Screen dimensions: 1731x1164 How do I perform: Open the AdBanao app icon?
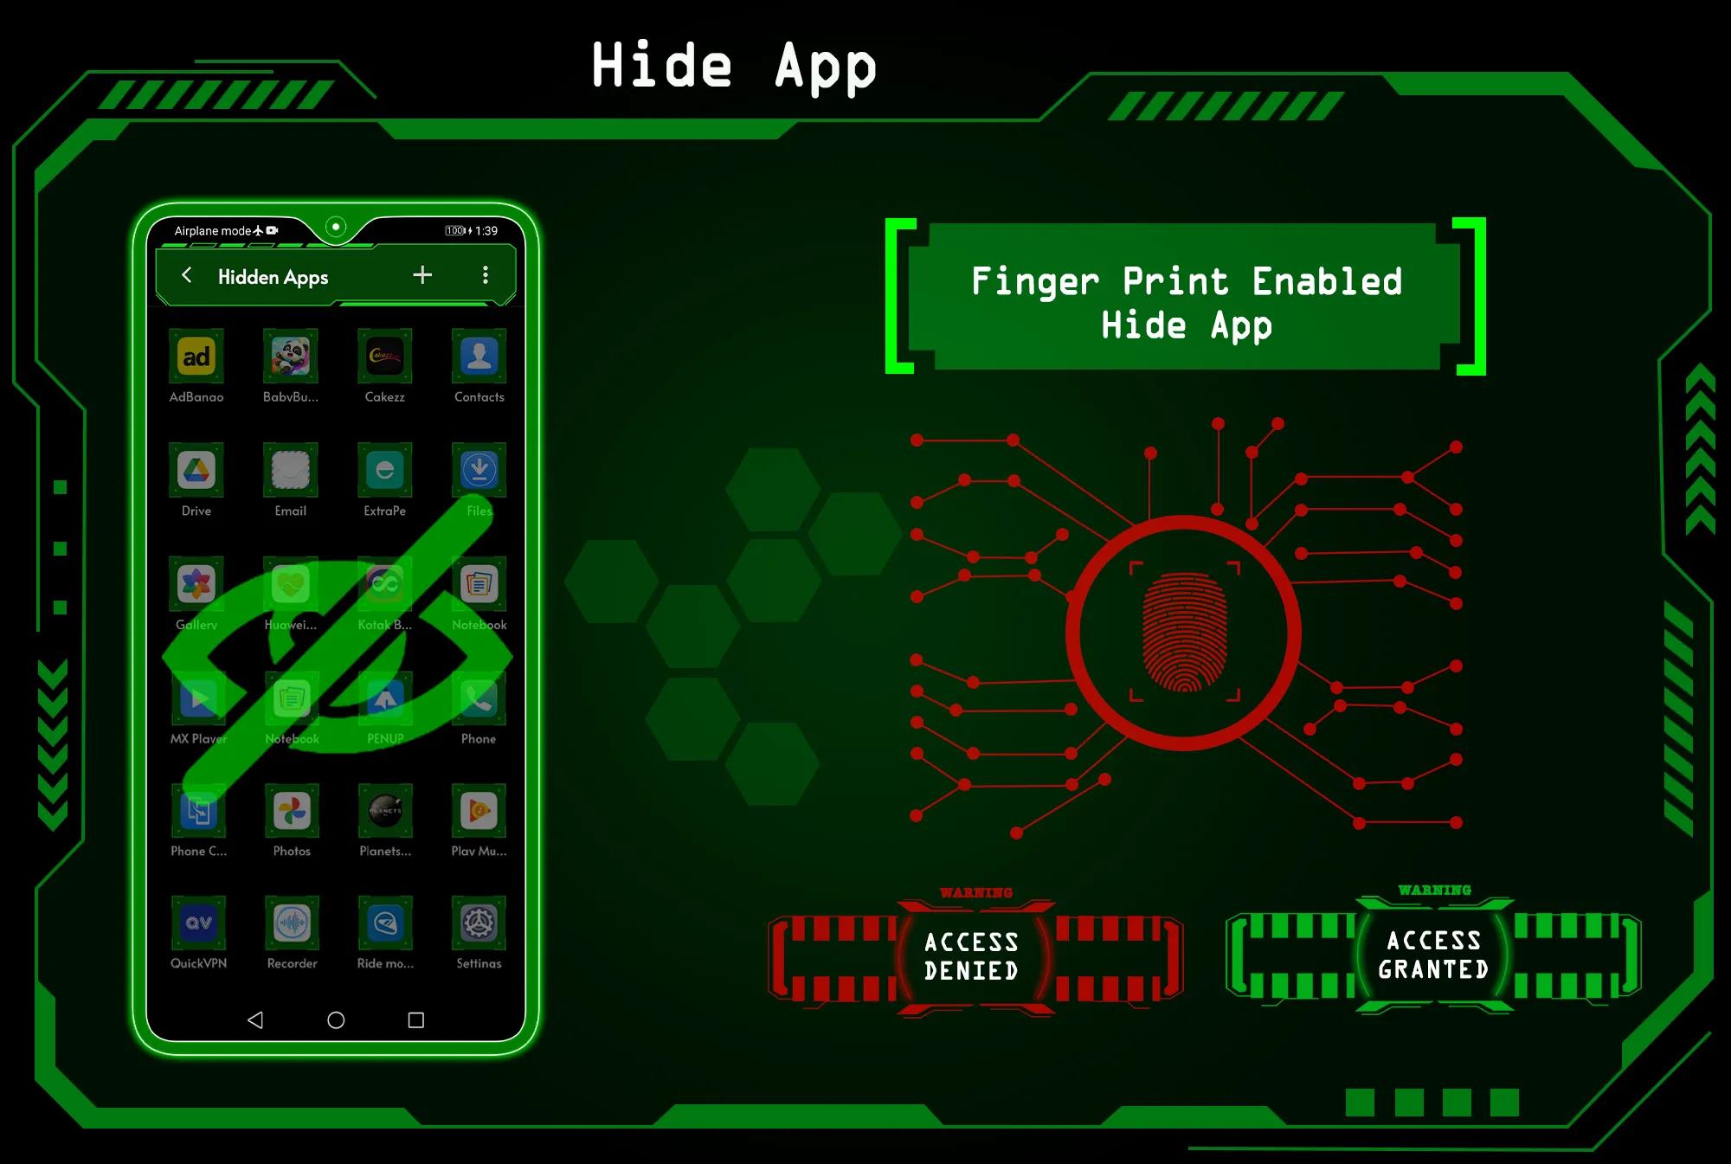tap(196, 360)
